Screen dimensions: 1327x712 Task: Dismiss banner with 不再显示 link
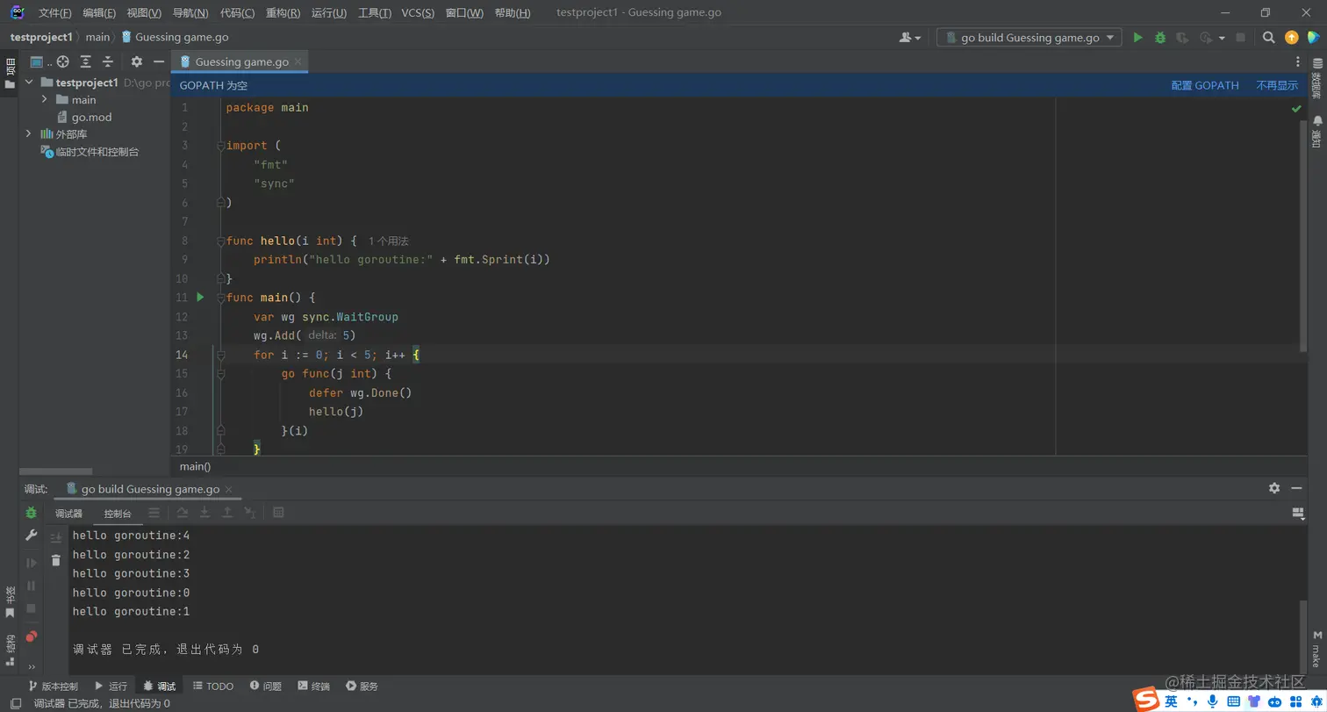1277,85
